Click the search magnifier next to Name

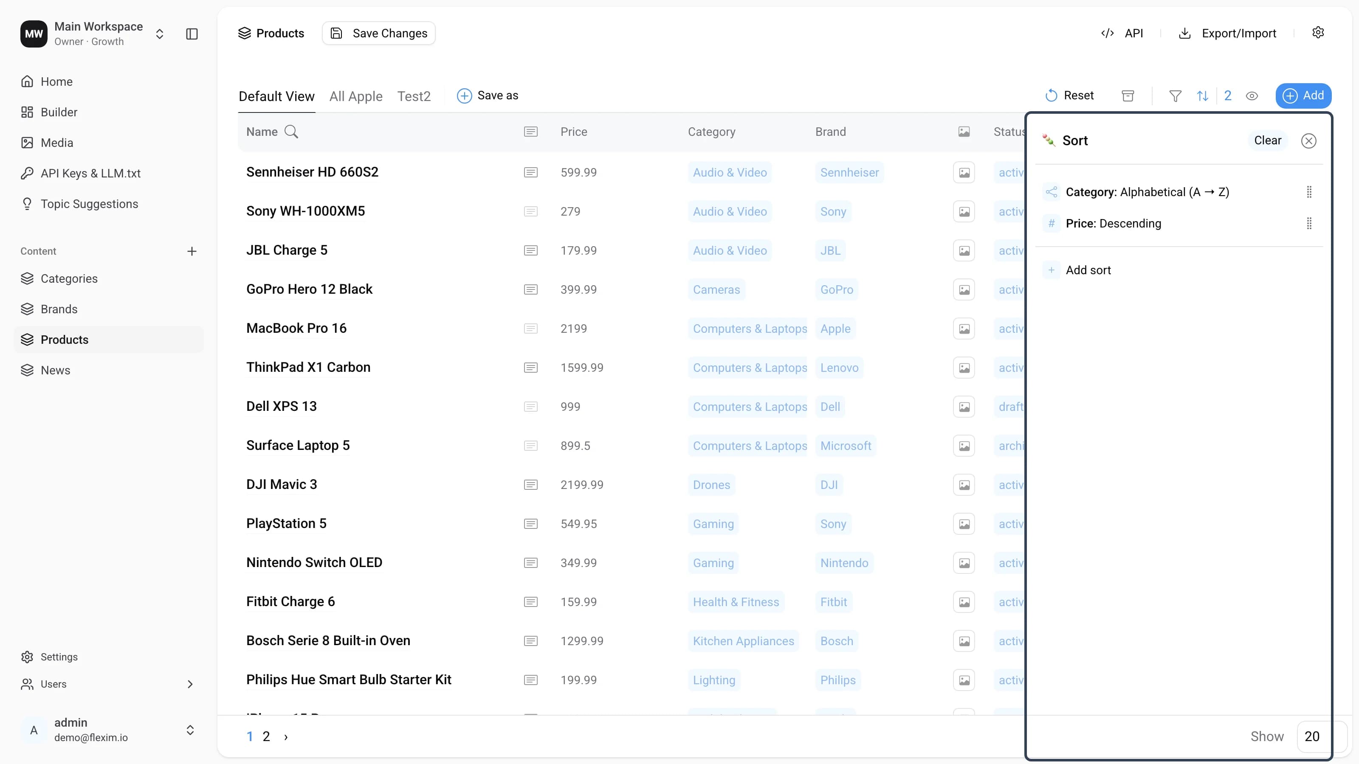pyautogui.click(x=291, y=132)
